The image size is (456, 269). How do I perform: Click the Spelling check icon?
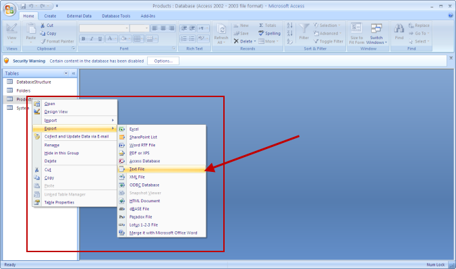click(x=261, y=33)
